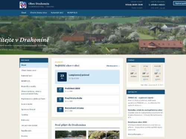
Task: Open the Více na Munipolis link
Action: click(135, 134)
